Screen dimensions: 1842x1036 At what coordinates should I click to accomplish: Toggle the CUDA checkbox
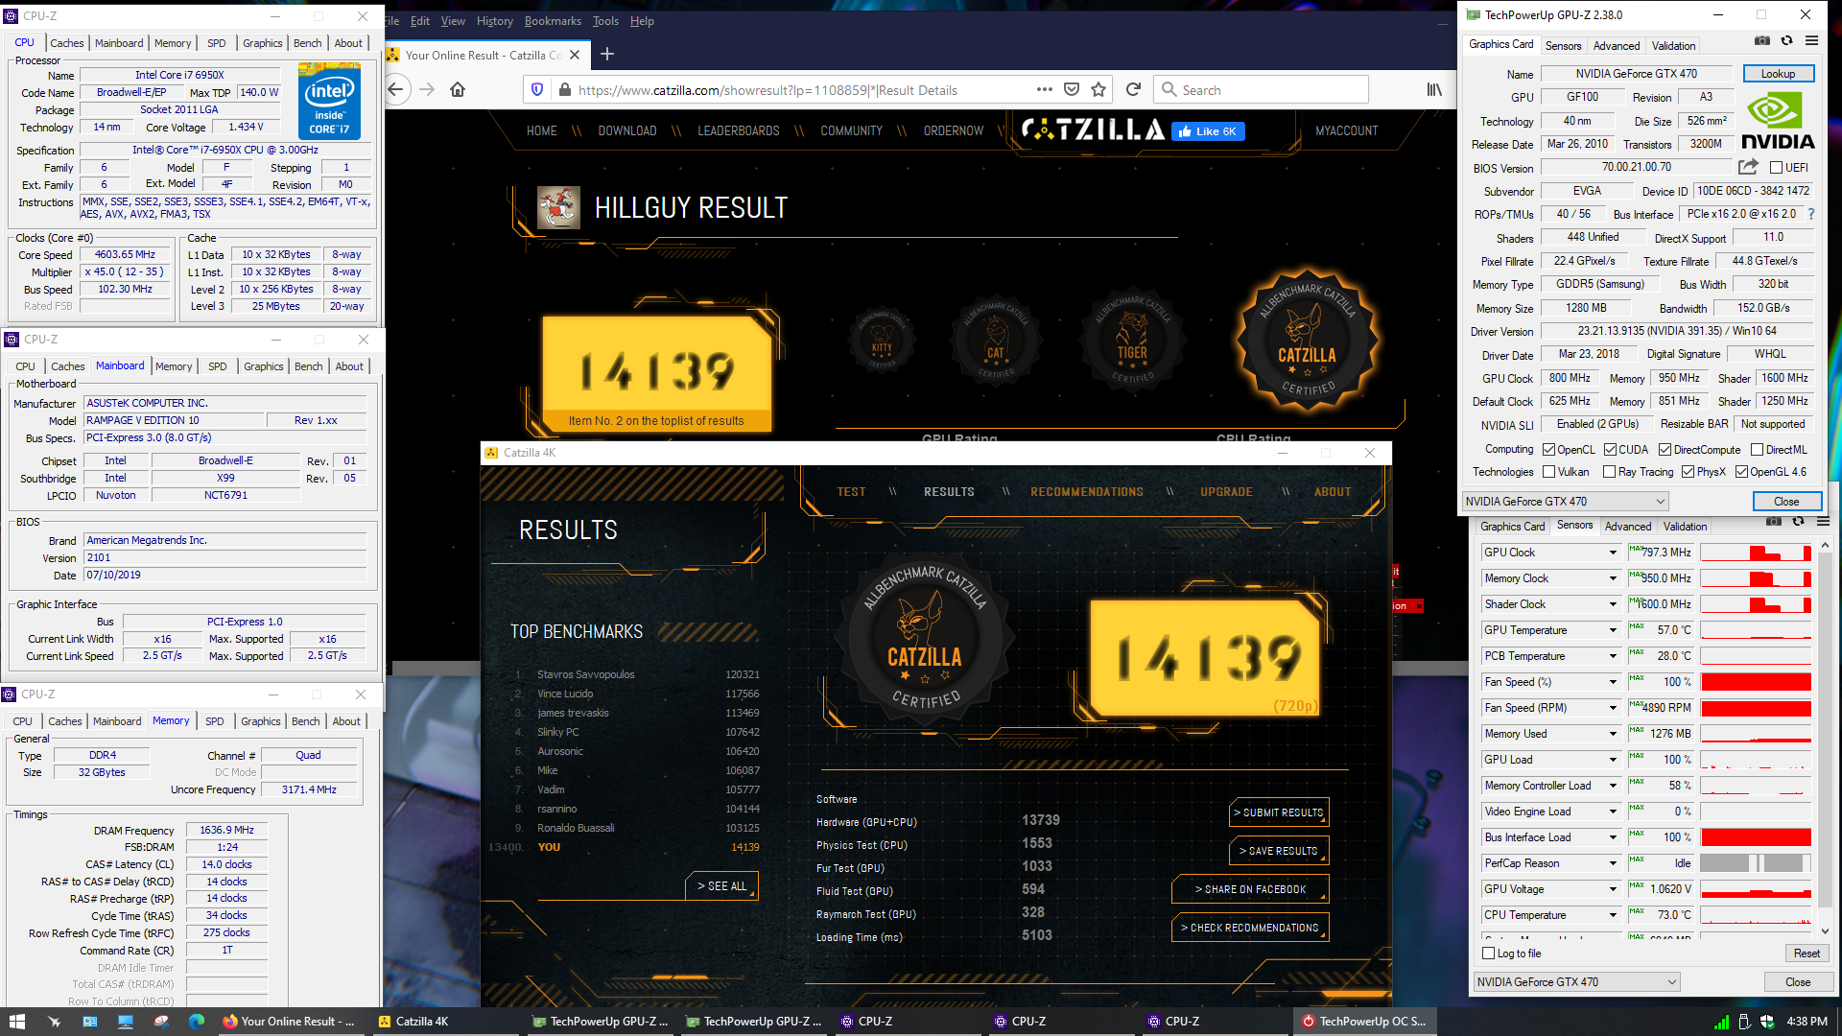pos(1609,449)
